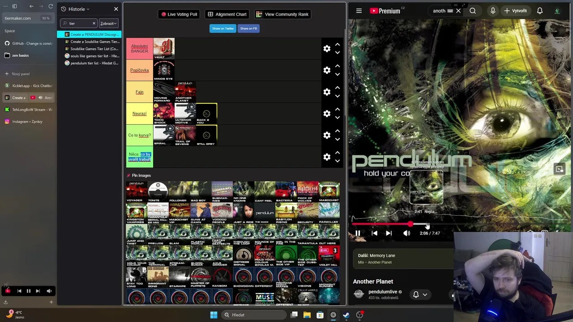Open settings gear for Co to kurva row
This screenshot has height=322, width=573.
(327, 135)
